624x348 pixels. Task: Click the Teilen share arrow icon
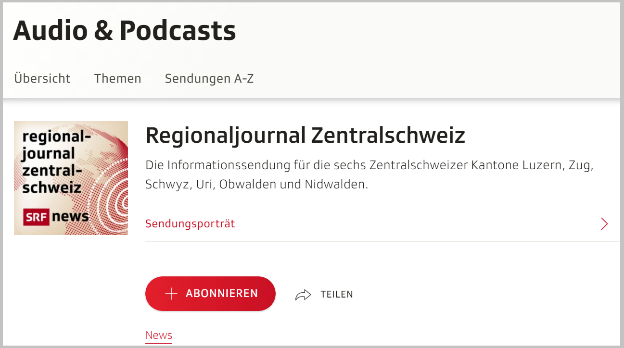[x=303, y=295]
